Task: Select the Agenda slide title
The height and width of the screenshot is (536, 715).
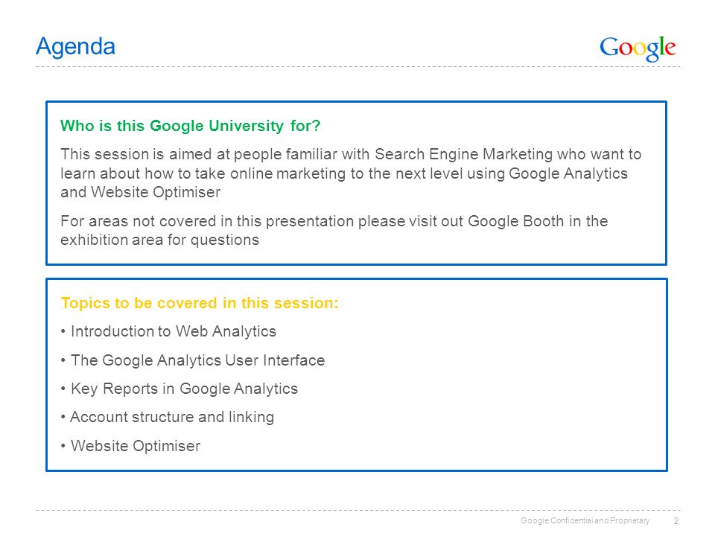Action: [76, 47]
